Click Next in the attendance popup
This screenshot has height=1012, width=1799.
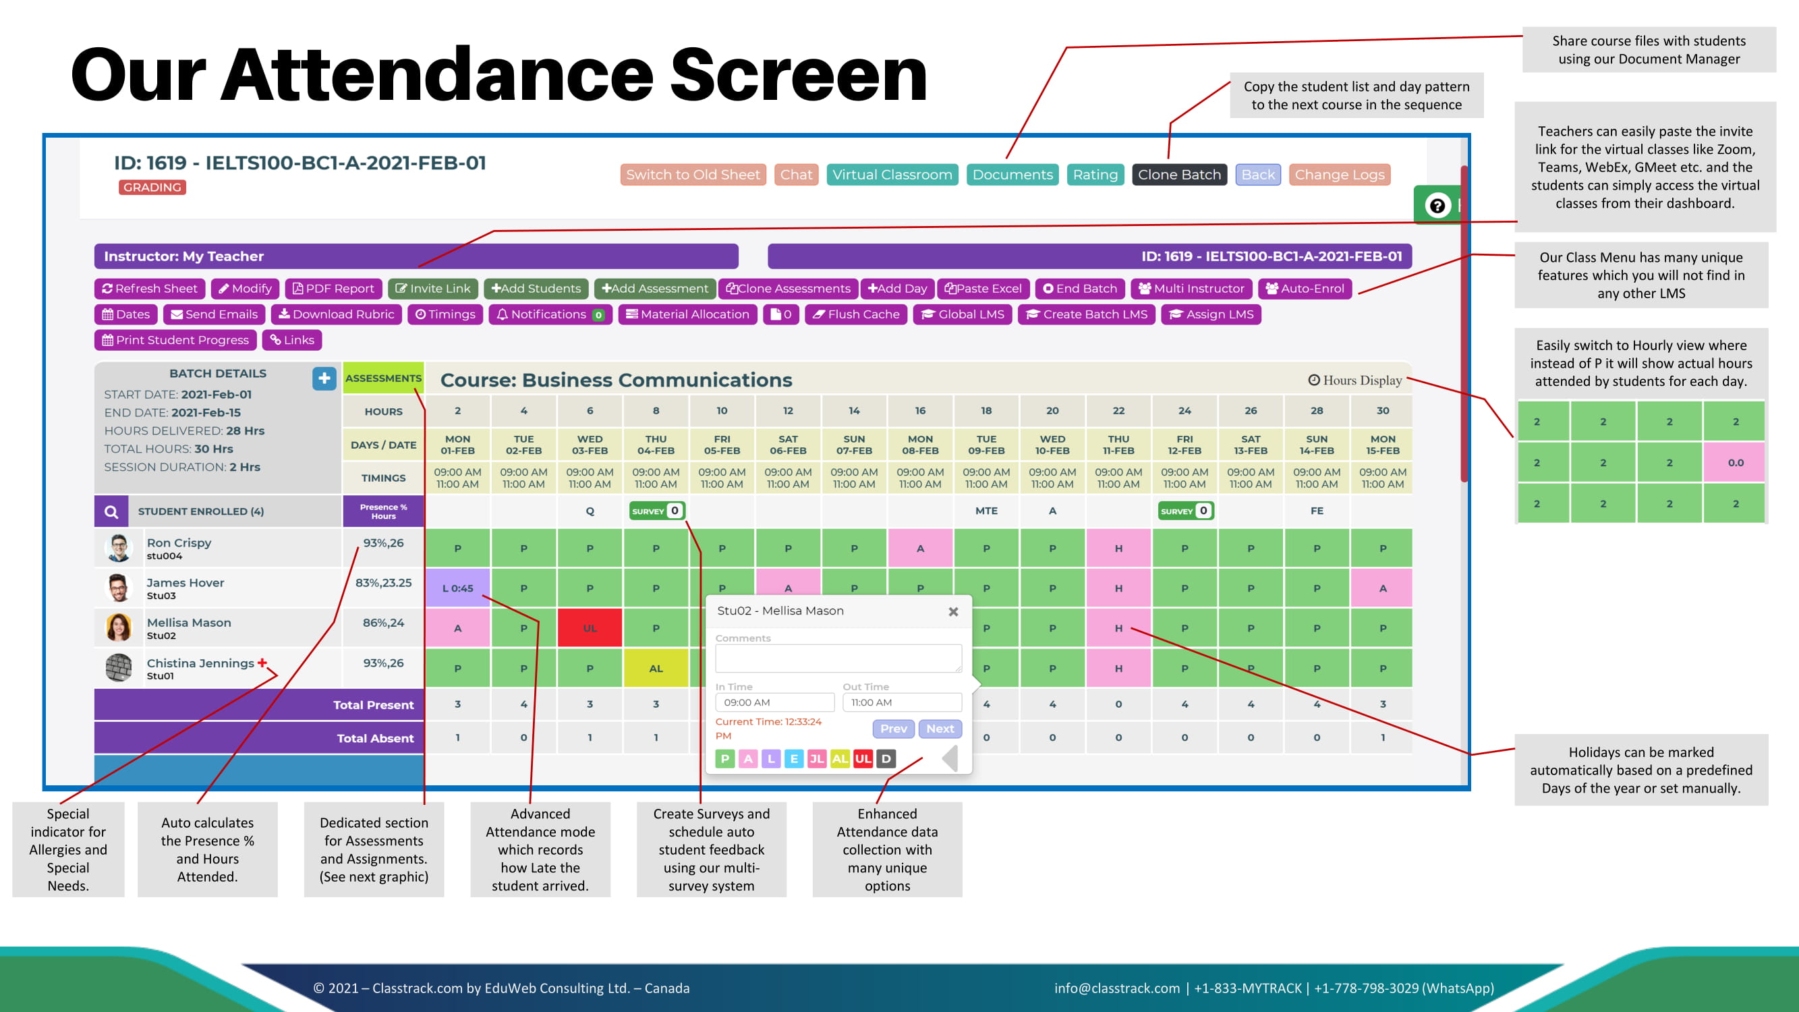[x=940, y=729]
